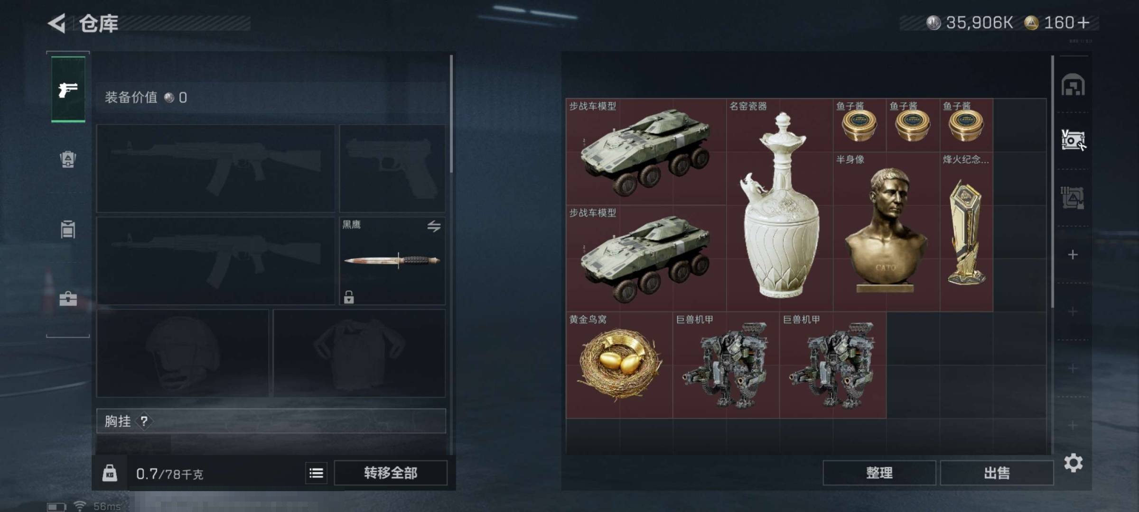Click the plus next to 160 currency
This screenshot has height=512, width=1139.
1083,22
